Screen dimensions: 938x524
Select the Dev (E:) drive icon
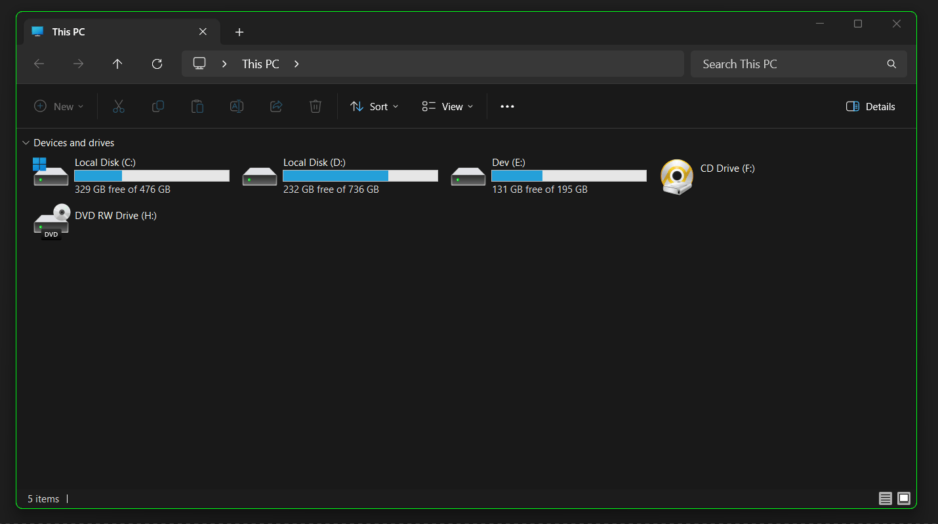pos(468,176)
